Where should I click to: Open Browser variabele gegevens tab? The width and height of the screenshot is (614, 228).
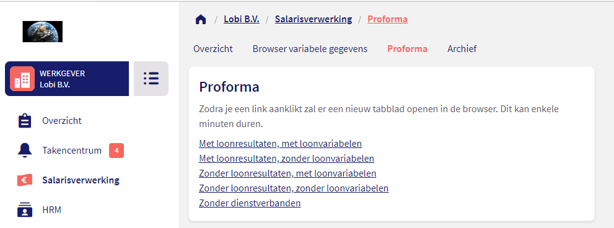(310, 49)
